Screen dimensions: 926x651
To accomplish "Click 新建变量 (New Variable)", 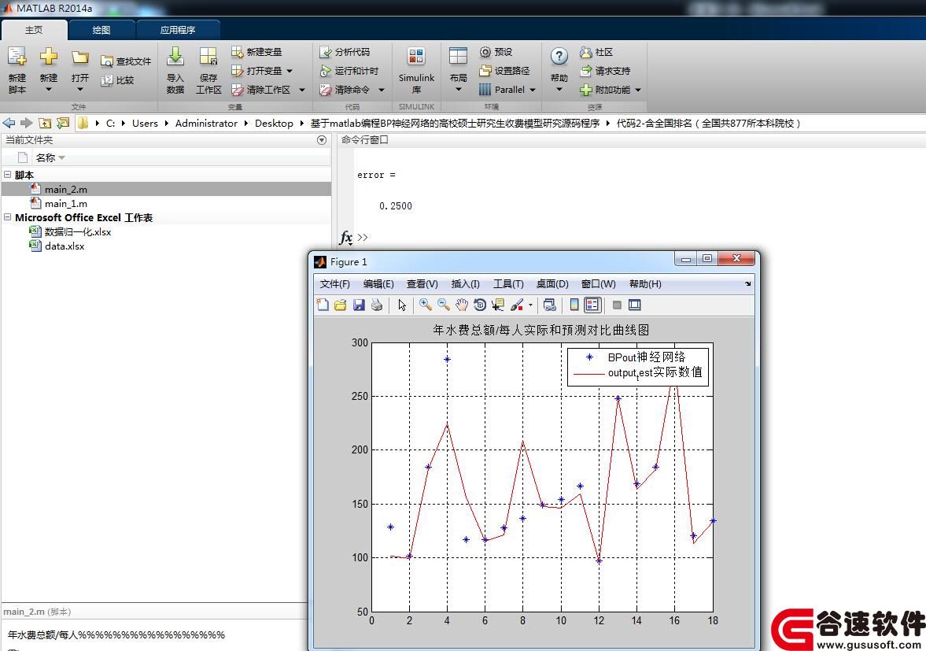I will (256, 52).
